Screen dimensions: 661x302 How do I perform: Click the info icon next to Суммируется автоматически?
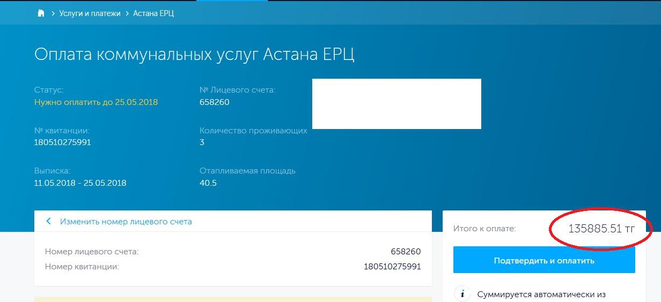462,294
